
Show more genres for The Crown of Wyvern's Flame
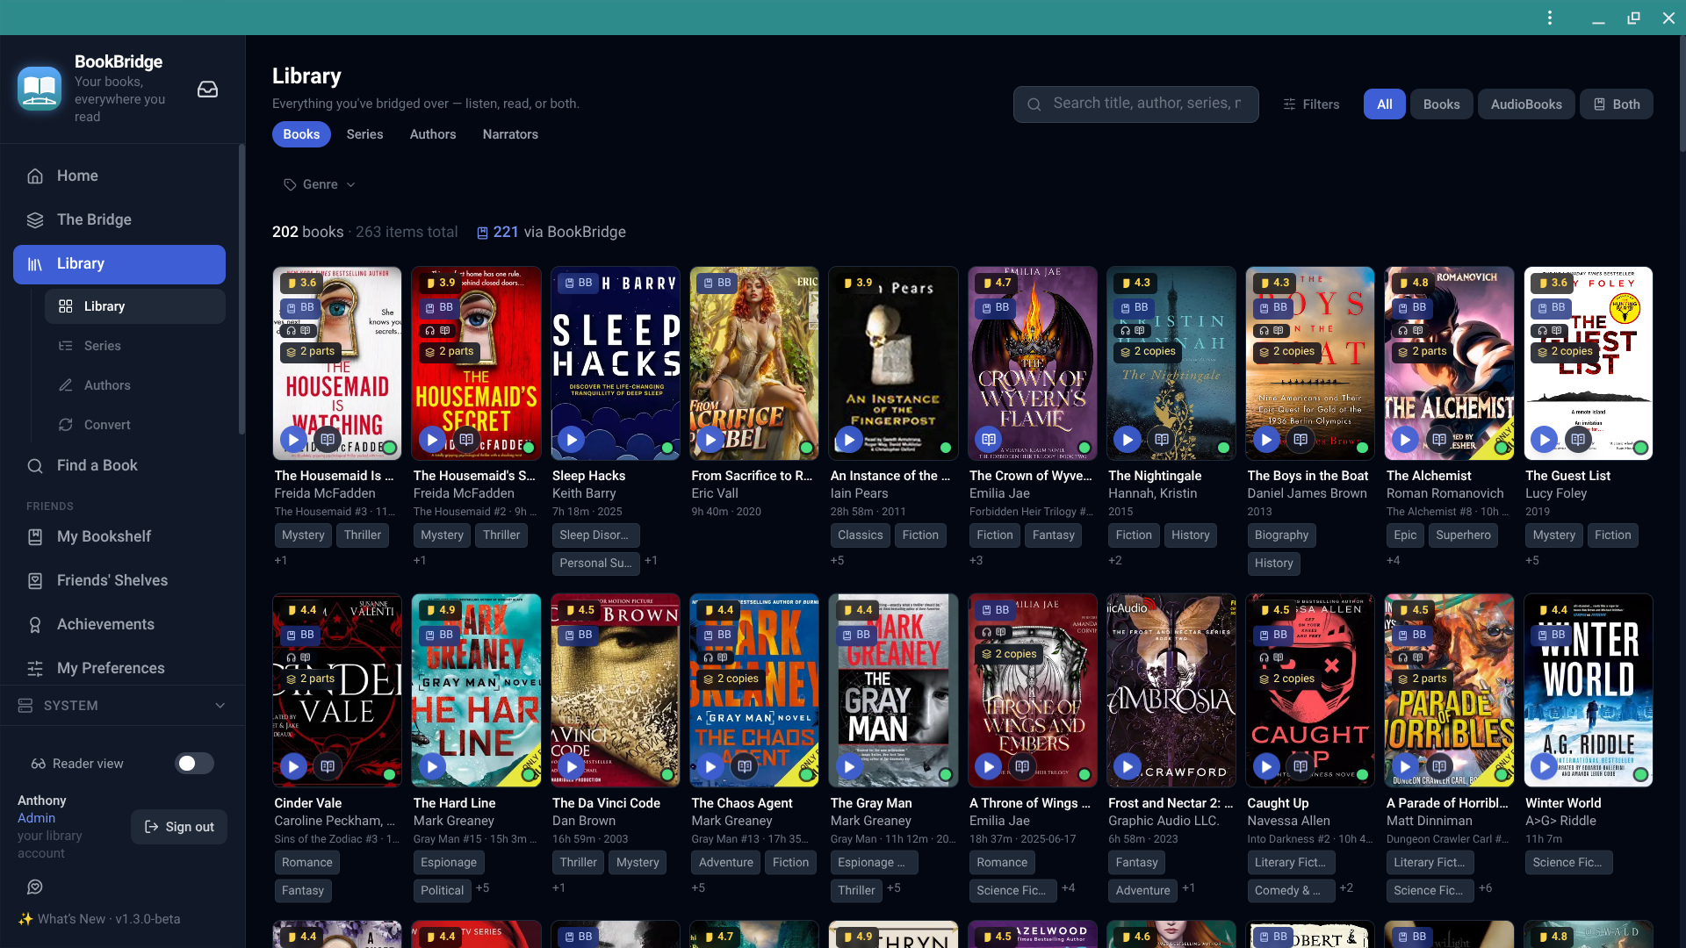(x=976, y=561)
